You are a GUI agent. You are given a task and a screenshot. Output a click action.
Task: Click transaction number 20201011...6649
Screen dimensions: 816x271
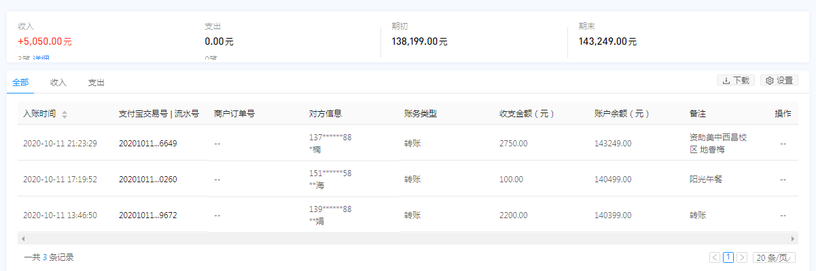[x=147, y=144]
